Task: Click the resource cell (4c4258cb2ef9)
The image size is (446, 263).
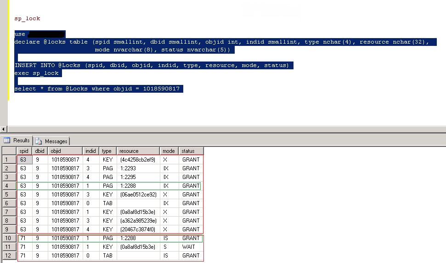Action: pos(138,160)
